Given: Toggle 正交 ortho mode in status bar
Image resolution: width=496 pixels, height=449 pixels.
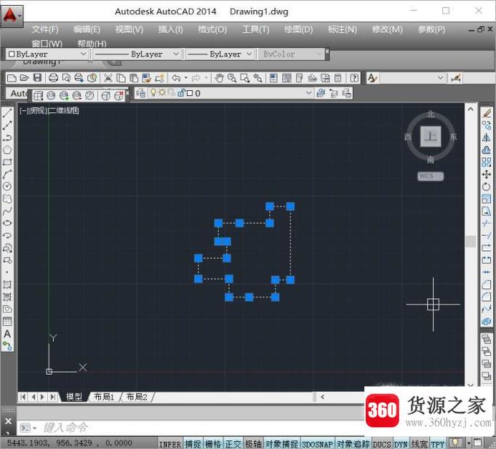Looking at the screenshot, I should [x=233, y=444].
